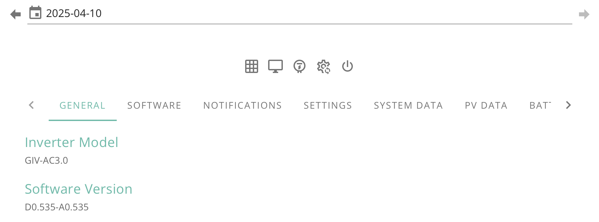Show the PV Data tab
This screenshot has width=599, height=222.
pos(486,105)
